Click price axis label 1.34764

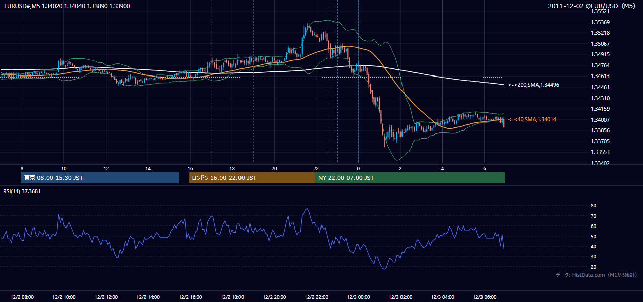tap(601, 65)
